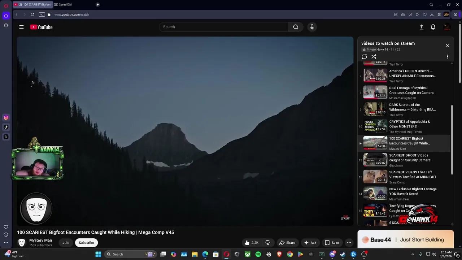This screenshot has width=462, height=260.
Task: Open Opera easy setup menu icon
Action: (x=439, y=14)
